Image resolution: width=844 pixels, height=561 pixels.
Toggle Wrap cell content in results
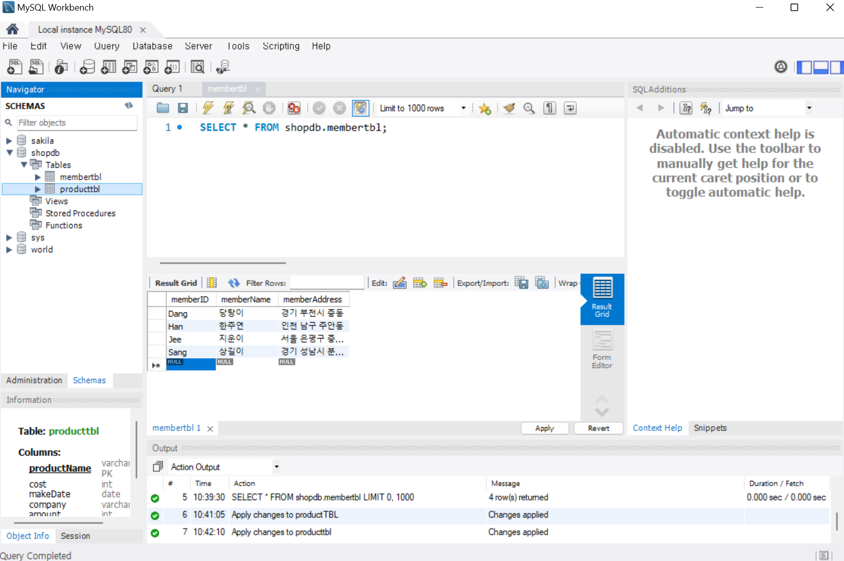click(568, 283)
